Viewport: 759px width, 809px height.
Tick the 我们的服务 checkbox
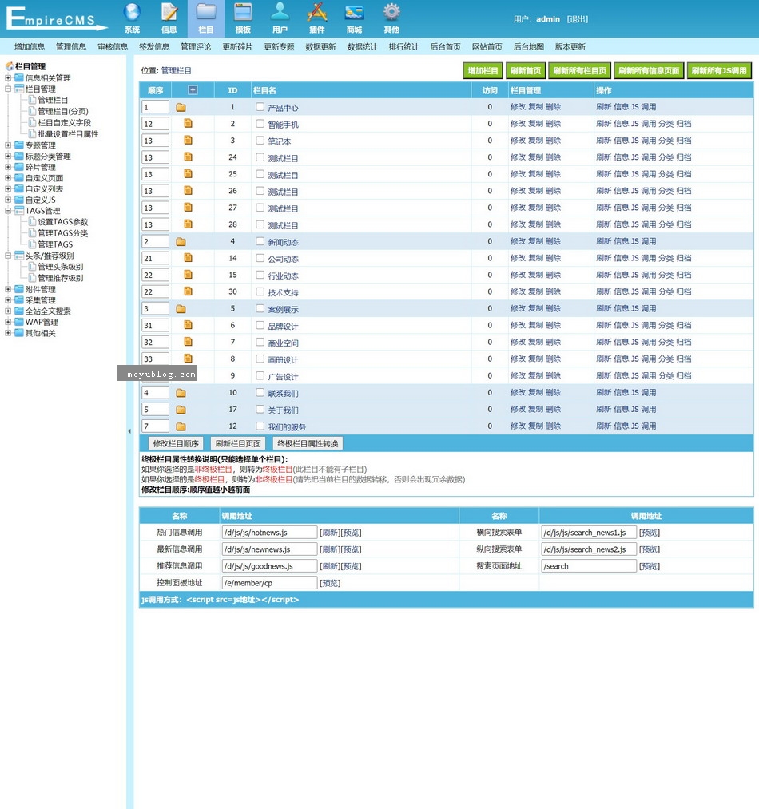point(260,426)
